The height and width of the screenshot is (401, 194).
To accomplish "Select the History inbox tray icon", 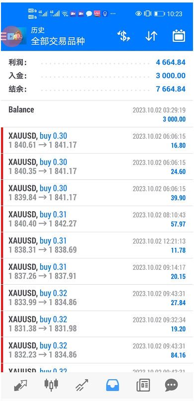I will tap(113, 385).
